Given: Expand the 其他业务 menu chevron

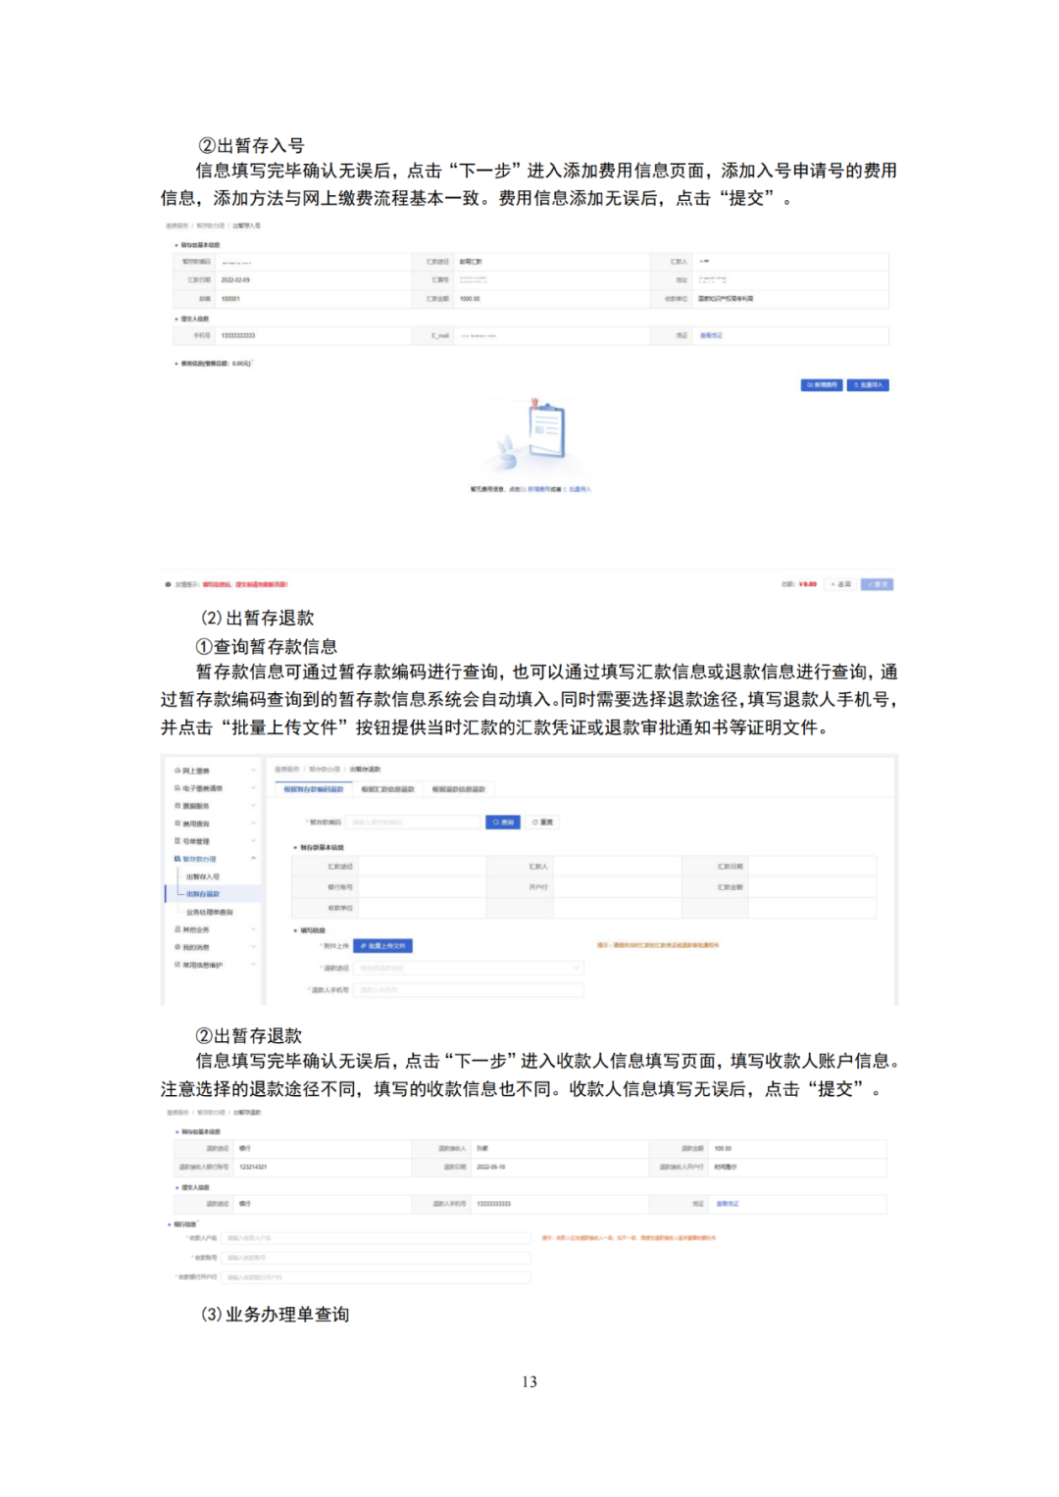Looking at the screenshot, I should pyautogui.click(x=253, y=929).
